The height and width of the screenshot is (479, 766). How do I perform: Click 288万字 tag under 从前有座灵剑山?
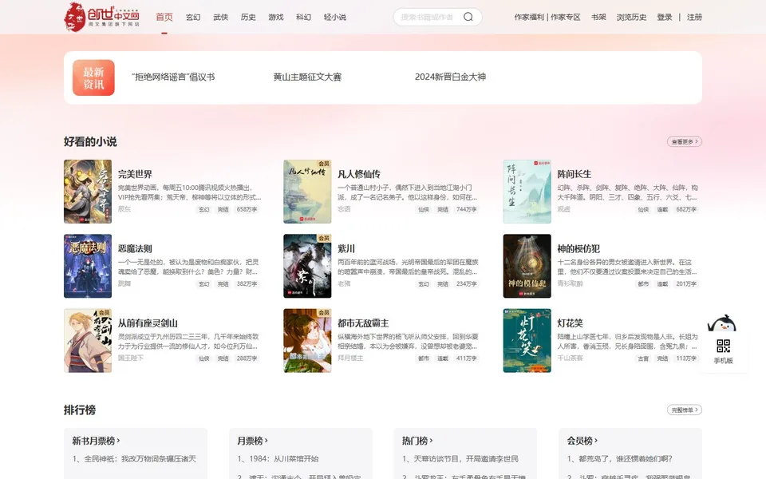point(247,358)
